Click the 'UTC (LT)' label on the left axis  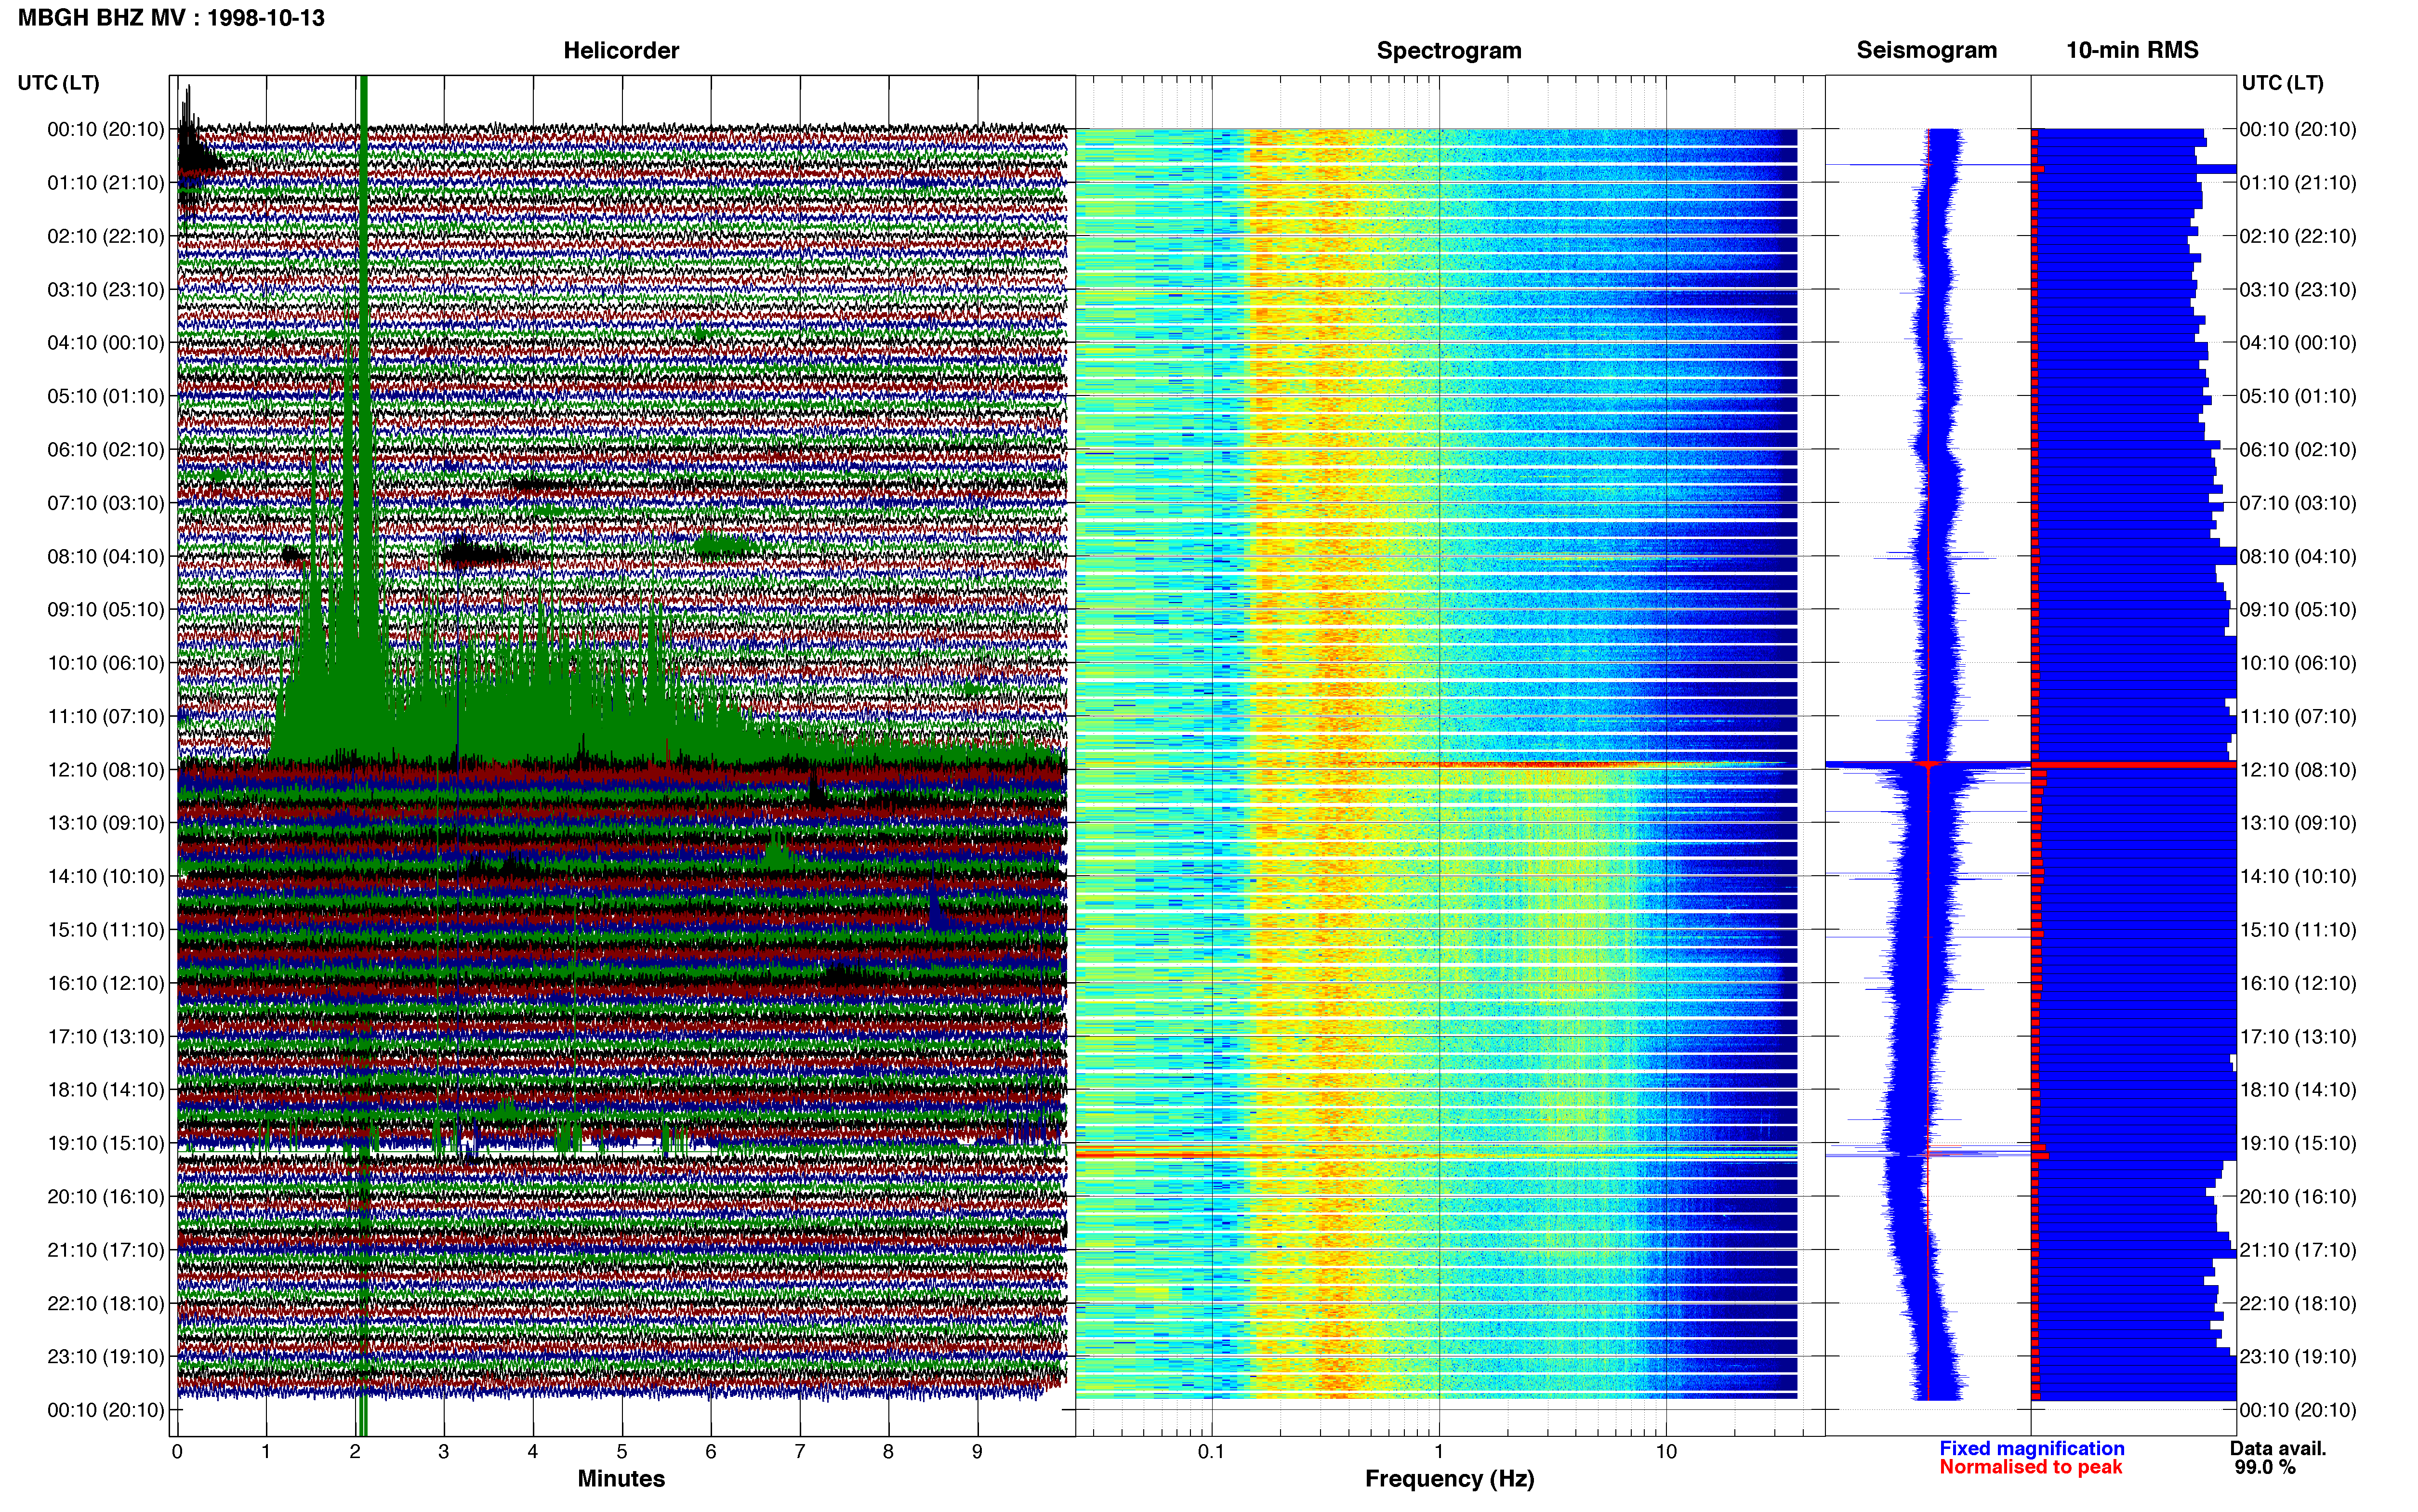coord(58,83)
